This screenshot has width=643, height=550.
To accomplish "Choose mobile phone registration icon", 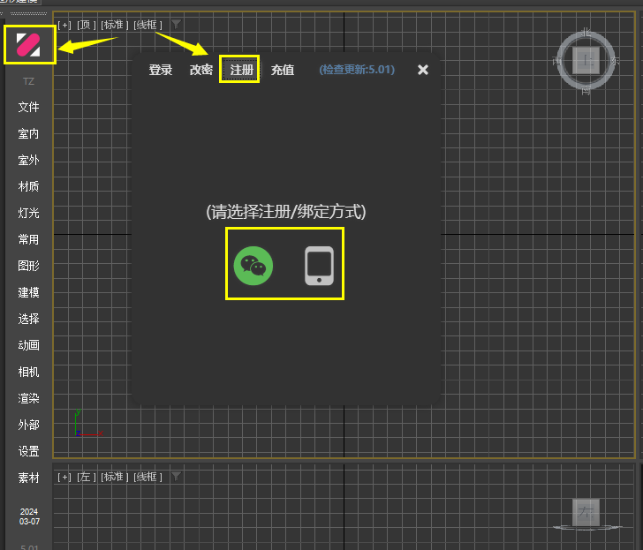I will pyautogui.click(x=319, y=266).
